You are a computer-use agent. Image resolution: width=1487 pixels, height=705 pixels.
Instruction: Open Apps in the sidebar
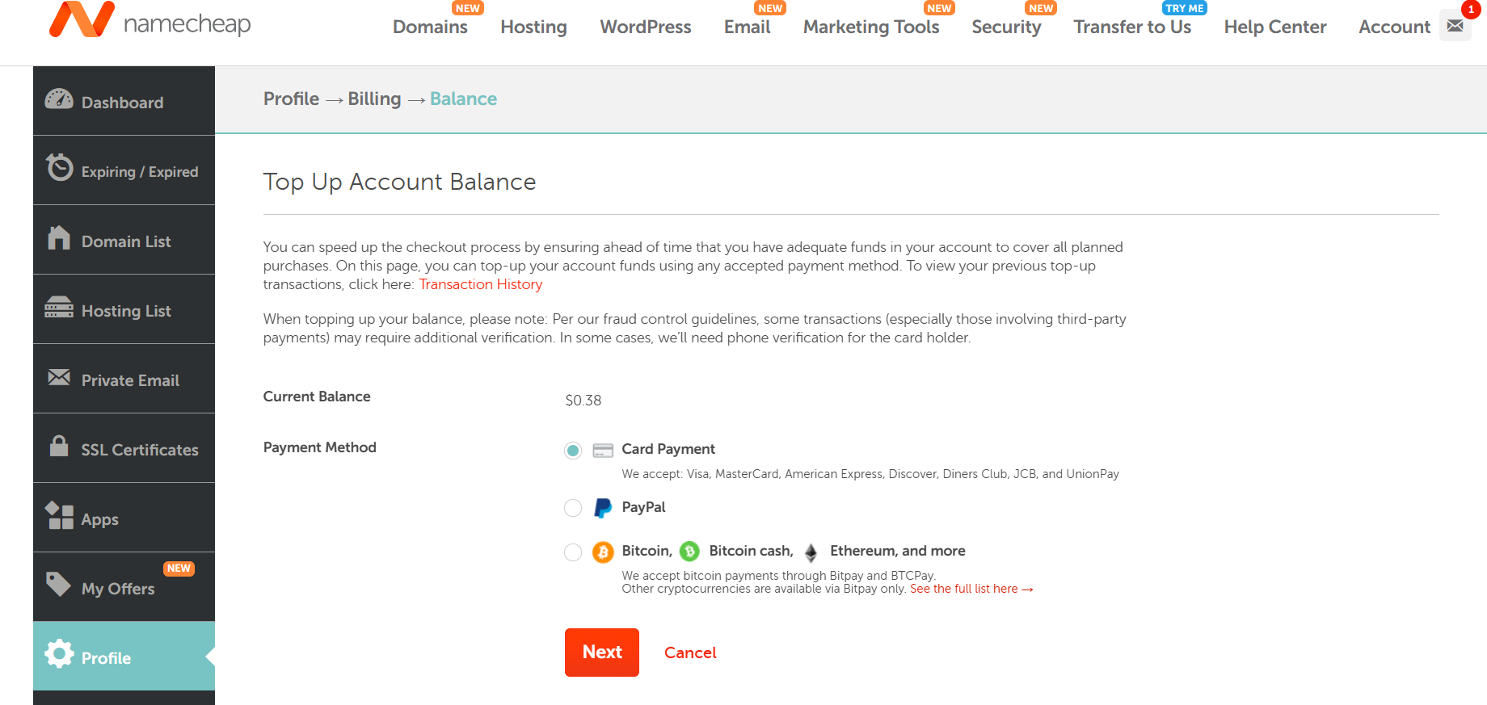point(124,518)
